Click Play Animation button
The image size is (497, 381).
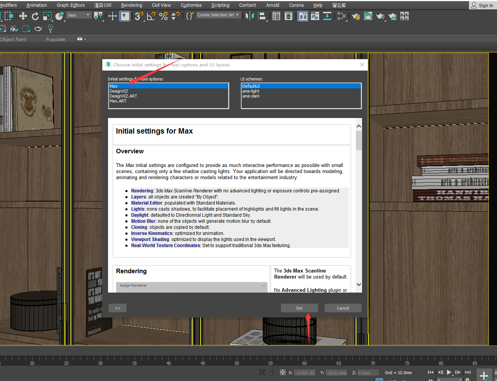449,373
